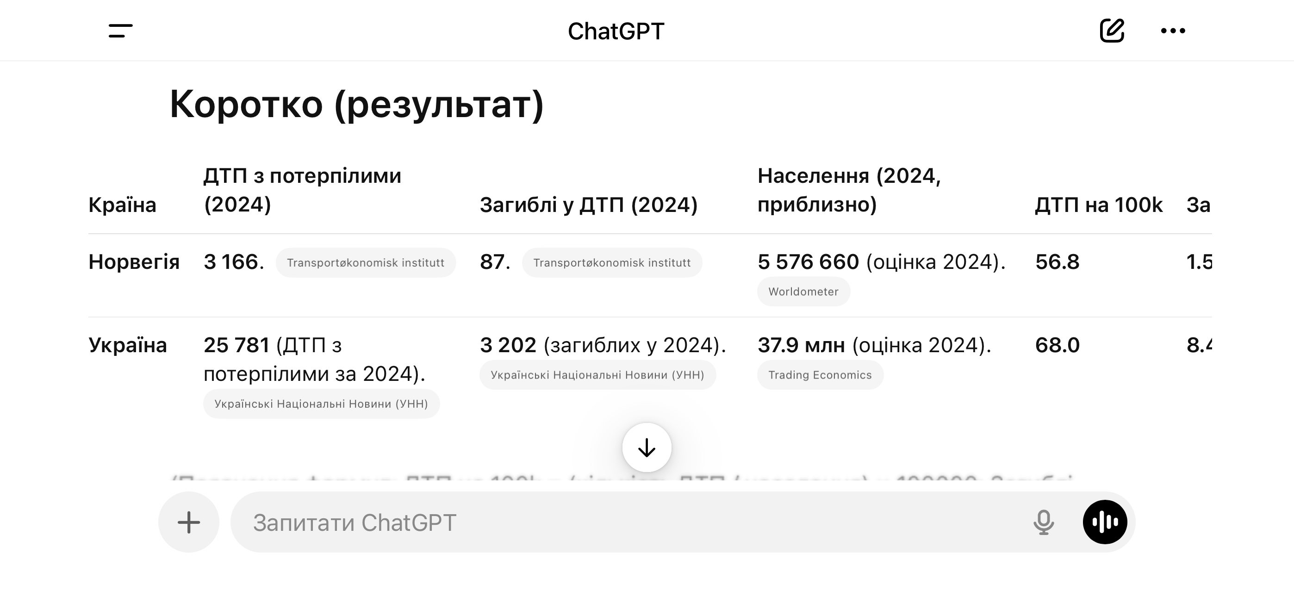
Task: Tap the plus attachment button
Action: coord(189,522)
